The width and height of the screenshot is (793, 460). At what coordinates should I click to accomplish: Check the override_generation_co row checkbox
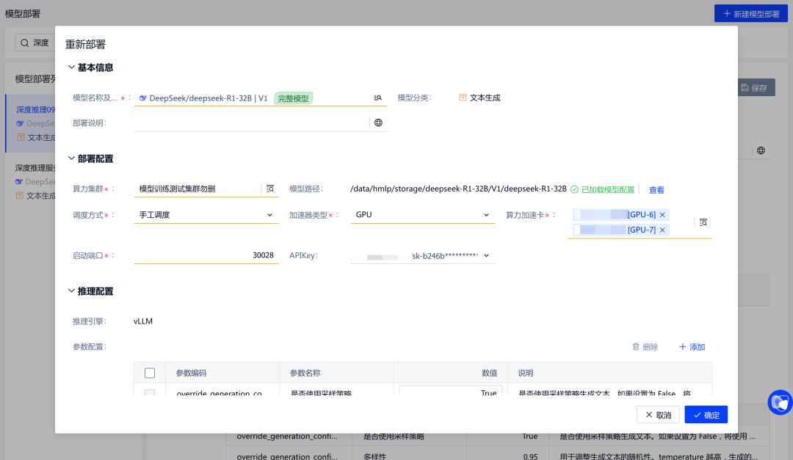[150, 393]
